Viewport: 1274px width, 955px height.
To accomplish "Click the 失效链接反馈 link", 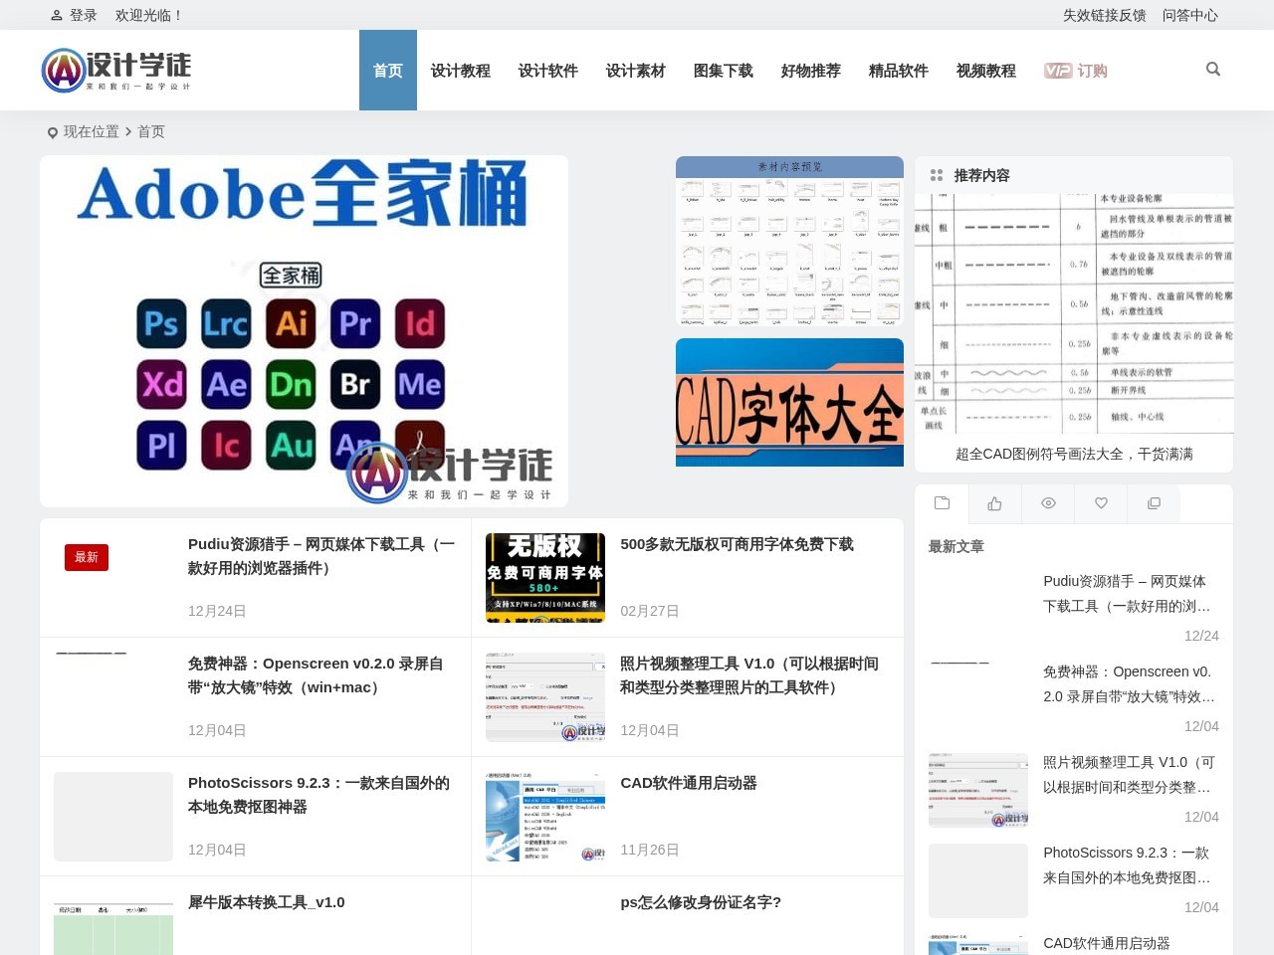I will pos(1105,15).
